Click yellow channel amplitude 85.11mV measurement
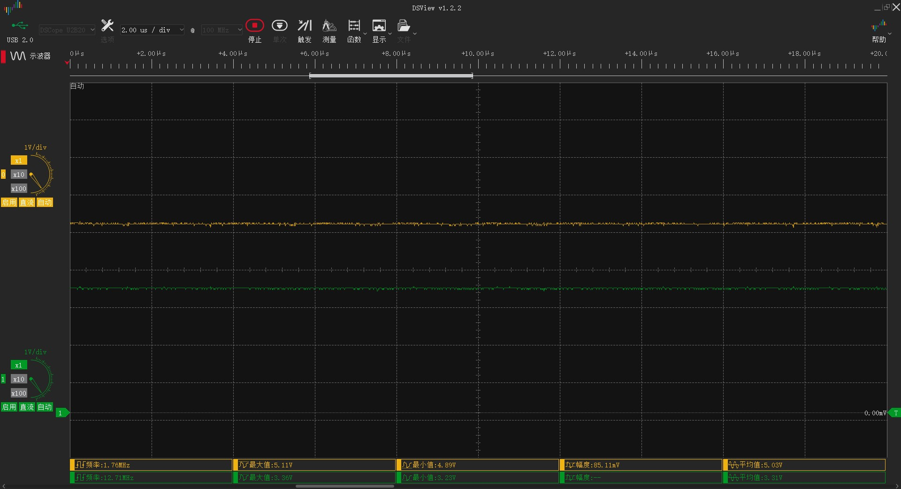901x489 pixels. pos(641,465)
